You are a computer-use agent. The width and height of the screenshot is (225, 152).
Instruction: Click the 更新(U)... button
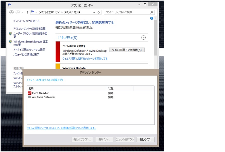tap(104, 139)
